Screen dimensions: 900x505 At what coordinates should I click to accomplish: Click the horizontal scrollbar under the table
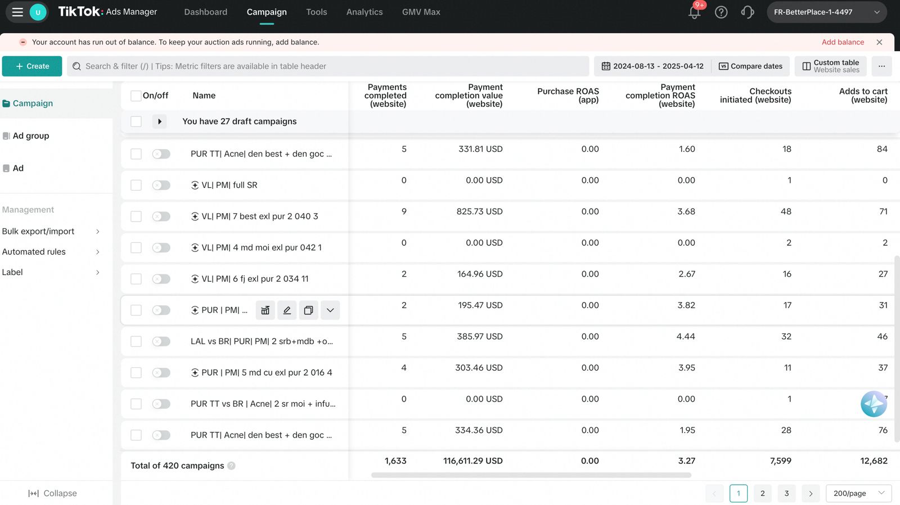[531, 475]
